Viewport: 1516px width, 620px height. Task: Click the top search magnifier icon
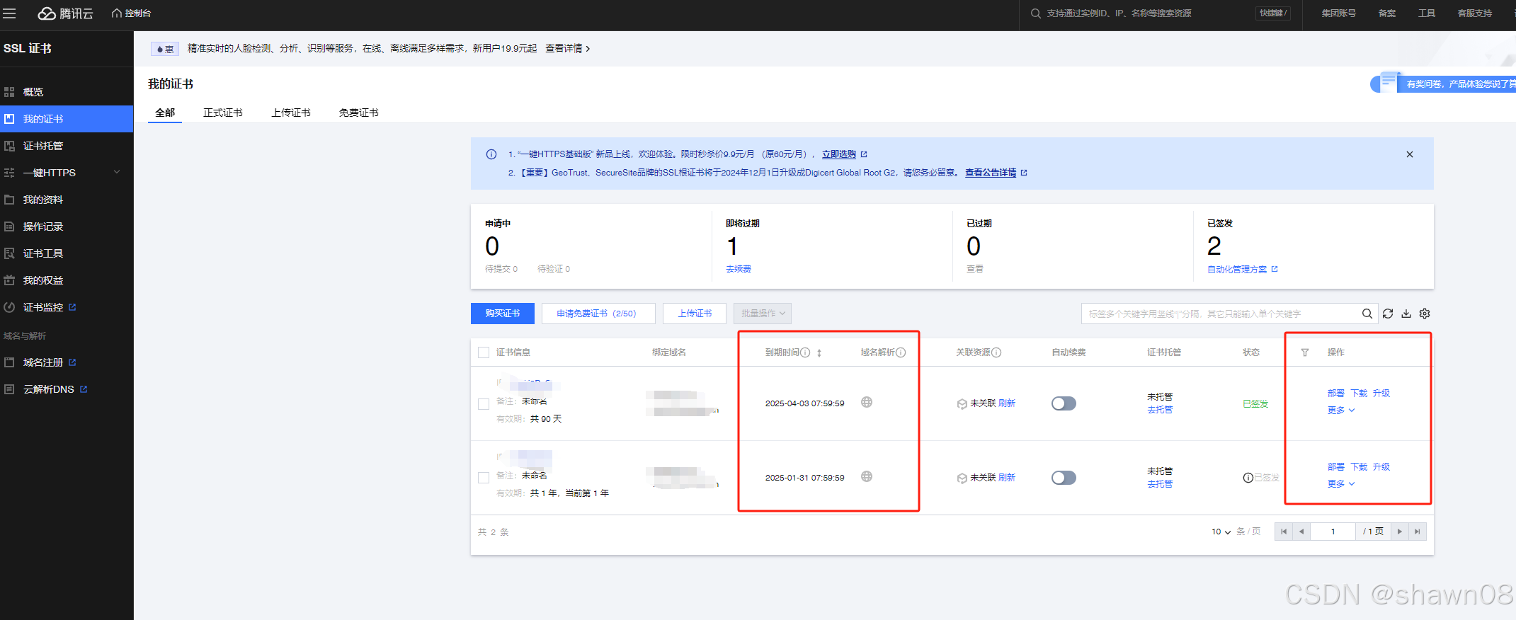tap(1035, 13)
